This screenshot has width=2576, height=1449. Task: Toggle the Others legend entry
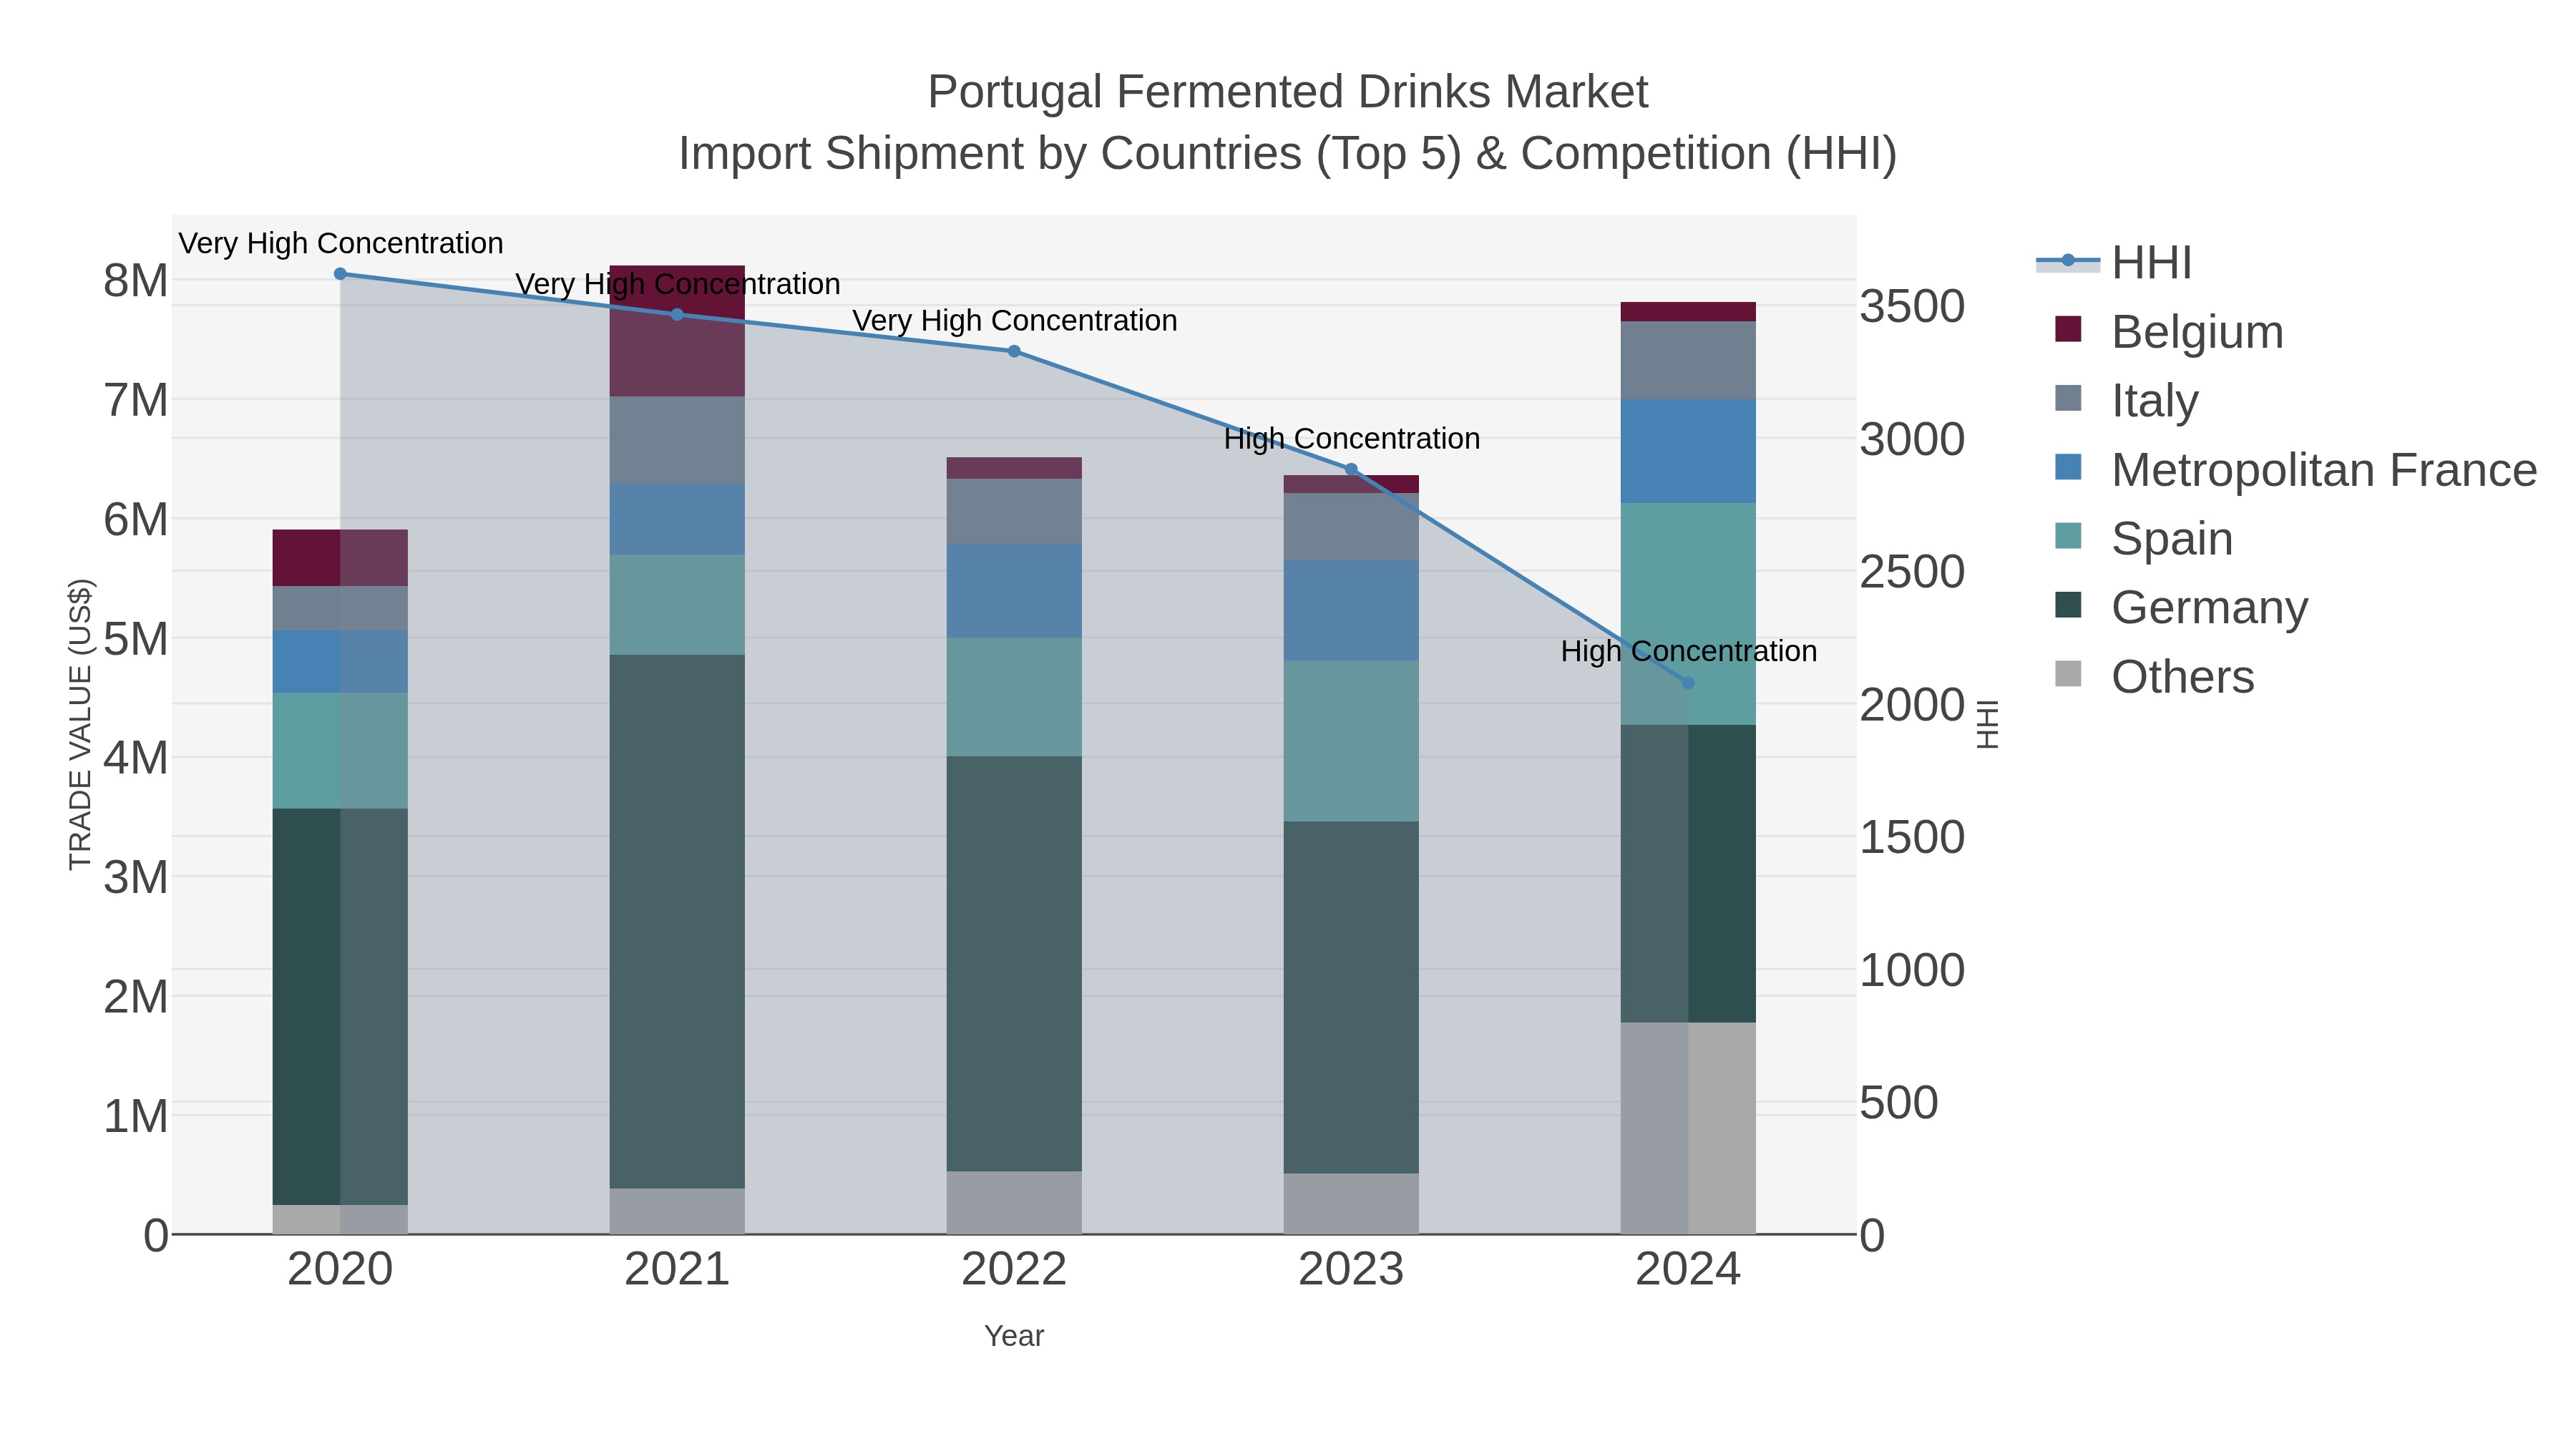point(2154,676)
